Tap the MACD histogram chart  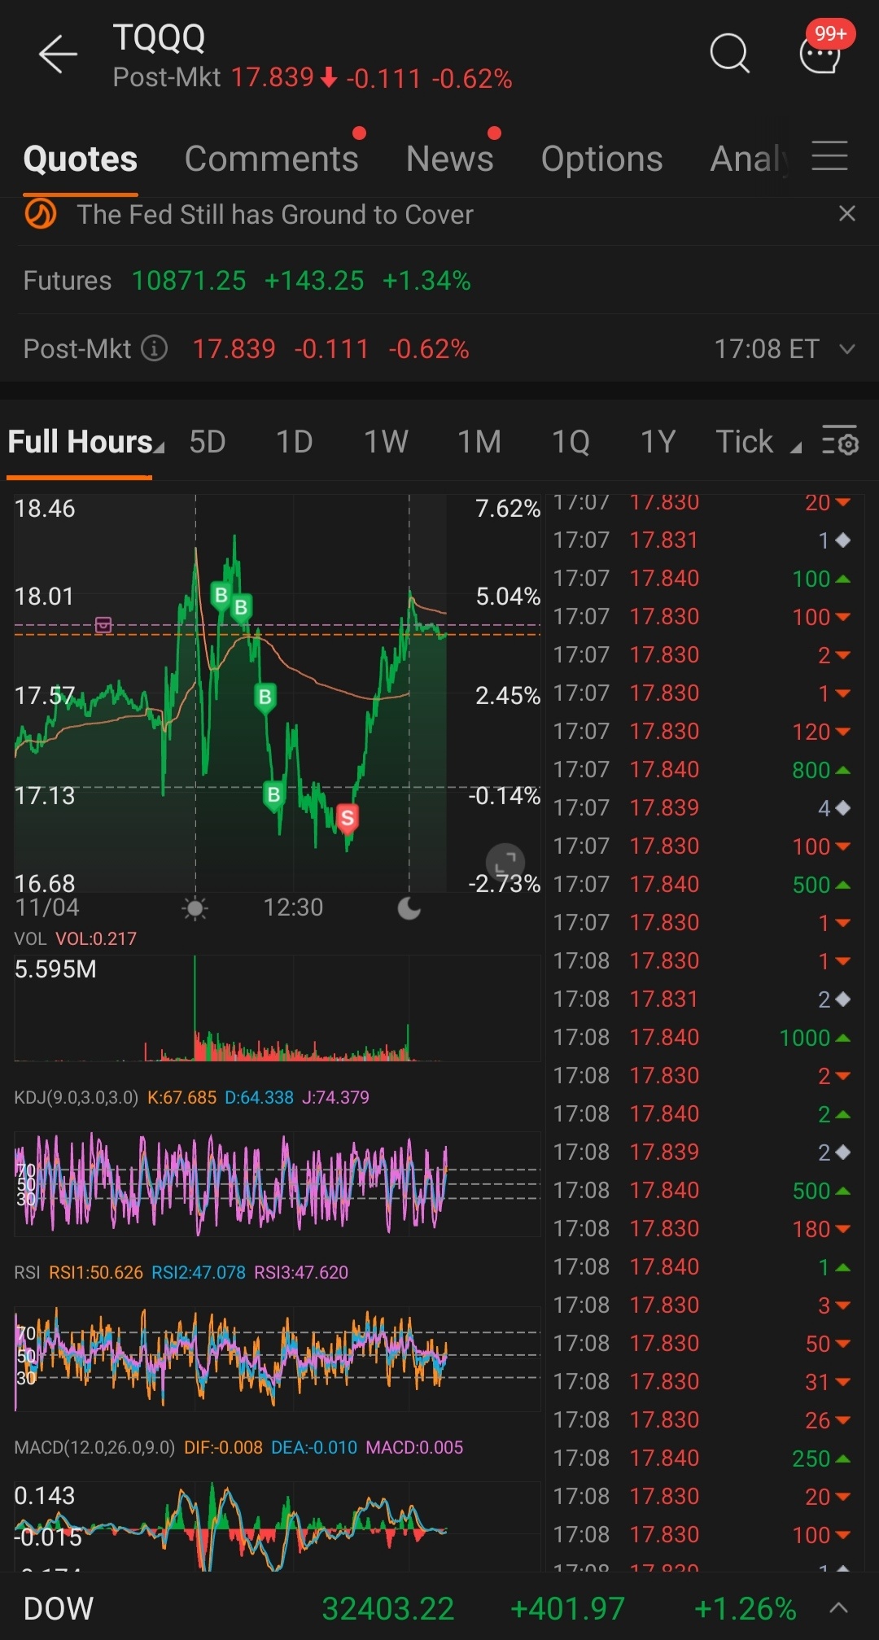coord(277,1526)
